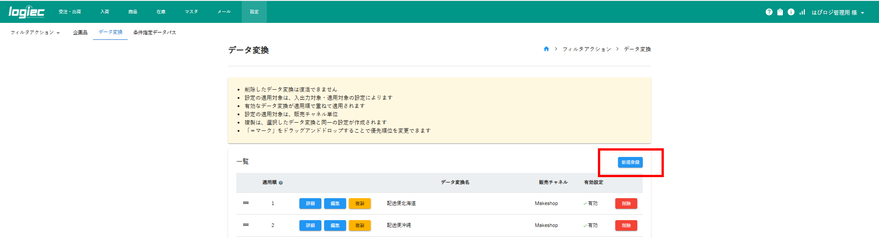Click the 新規登録 button
The image size is (879, 238).
click(630, 162)
